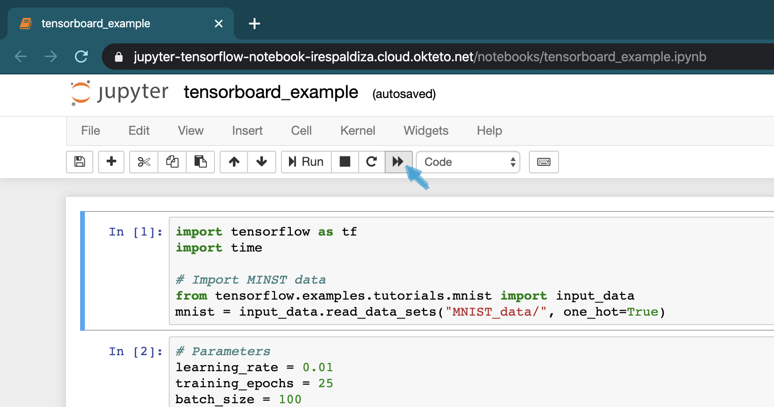774x407 pixels.
Task: Click into the In [1] code cell
Action: 471,271
